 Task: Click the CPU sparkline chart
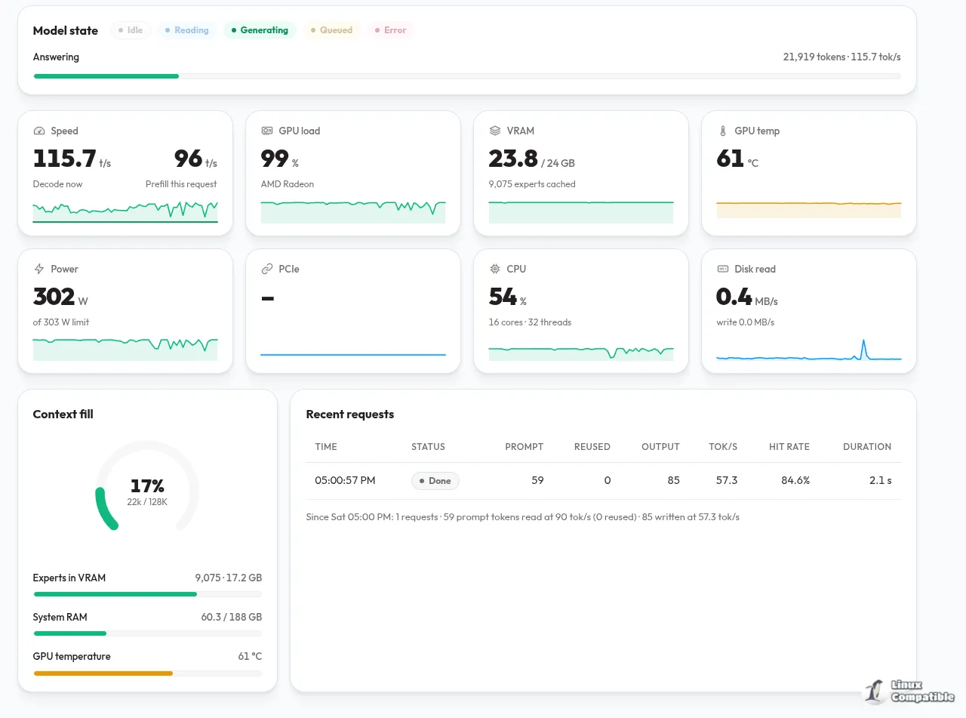(581, 353)
